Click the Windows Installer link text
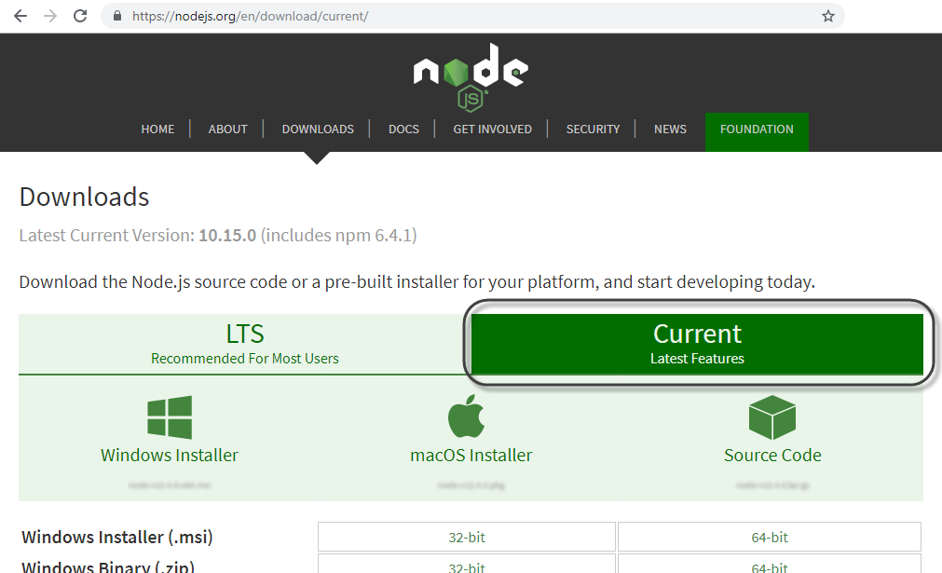Image resolution: width=942 pixels, height=573 pixels. (170, 456)
